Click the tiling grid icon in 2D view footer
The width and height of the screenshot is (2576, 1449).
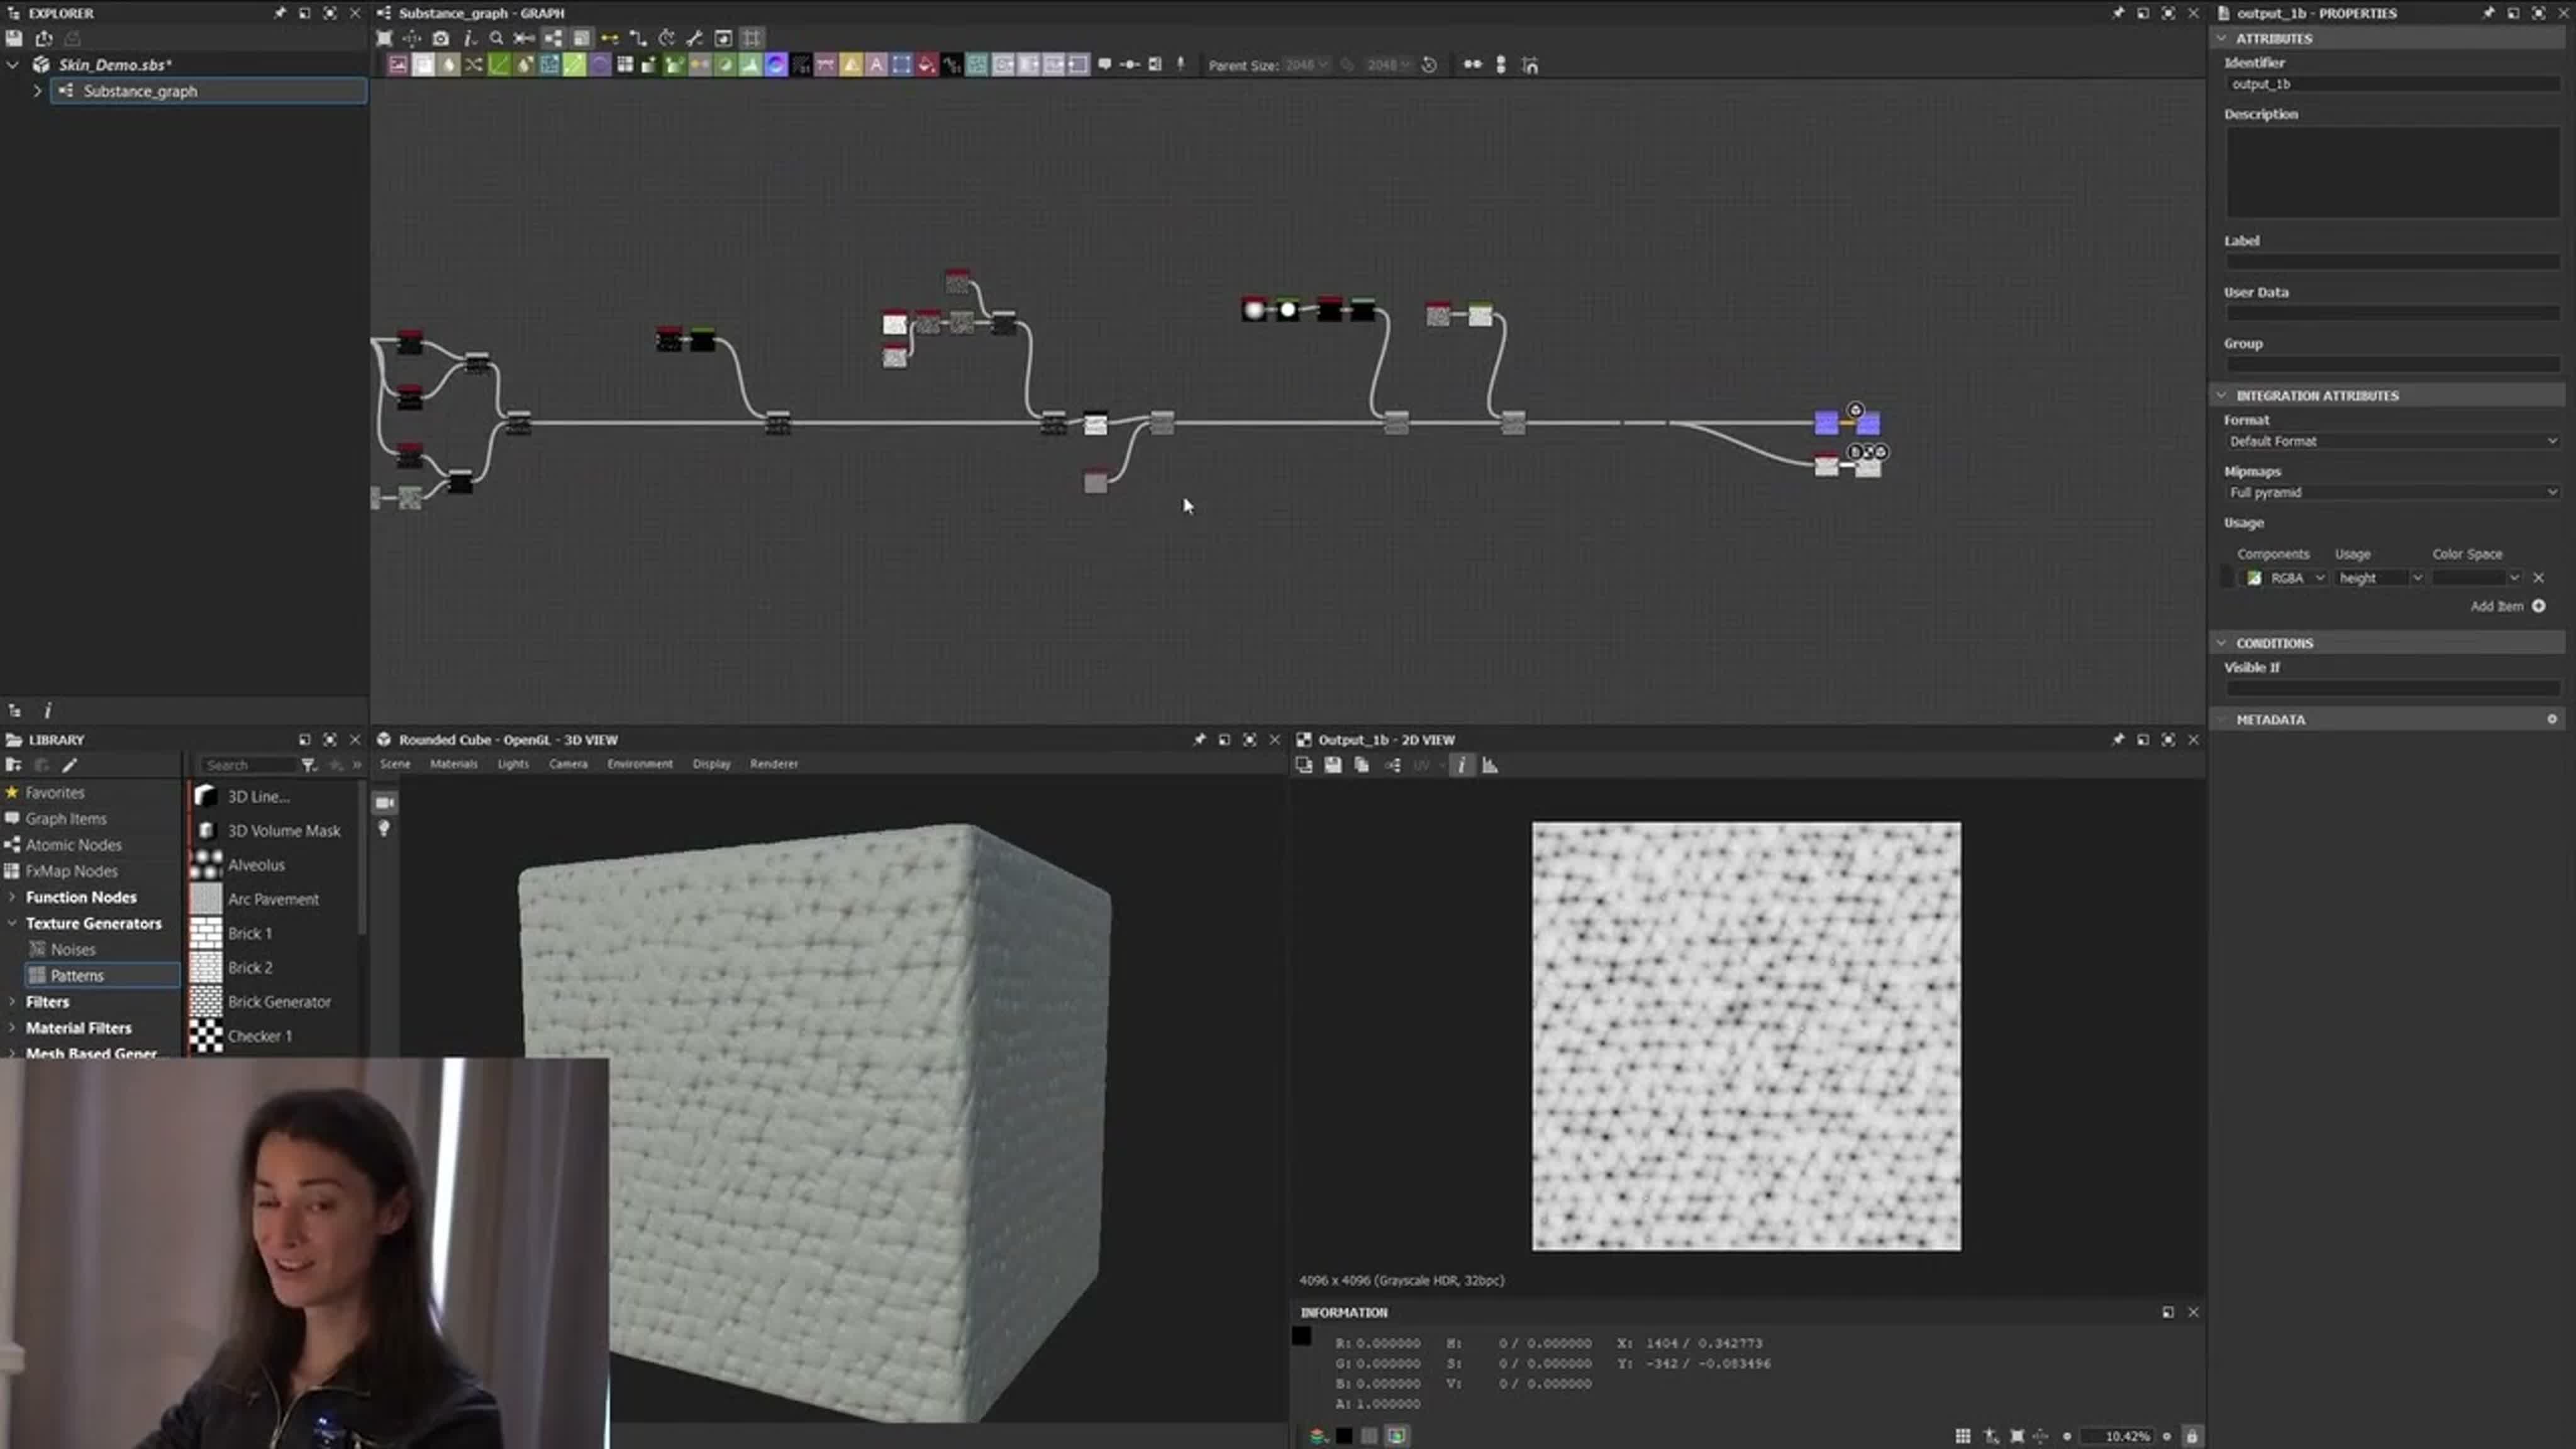pos(1962,1436)
